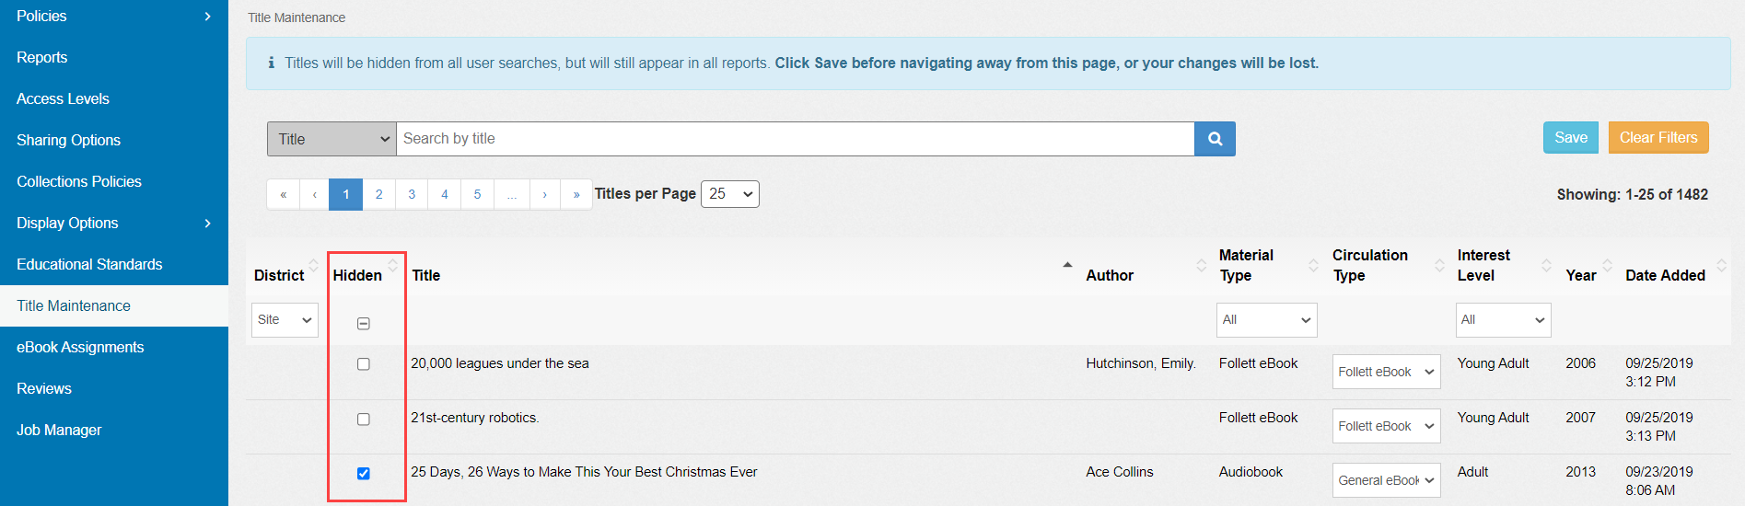Go to page 5

[477, 194]
